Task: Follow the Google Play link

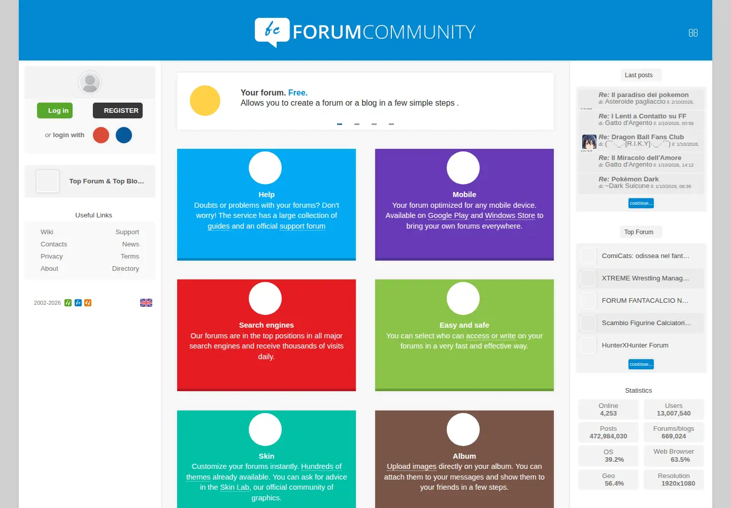Action: 448,215
